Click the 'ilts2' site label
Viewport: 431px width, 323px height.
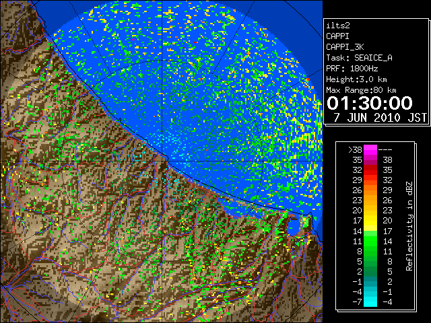338,26
